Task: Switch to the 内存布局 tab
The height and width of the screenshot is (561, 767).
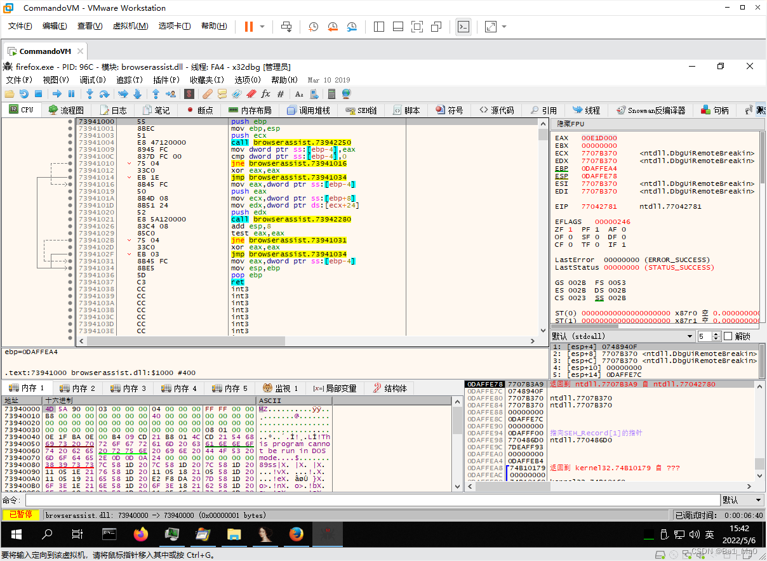Action: click(250, 110)
